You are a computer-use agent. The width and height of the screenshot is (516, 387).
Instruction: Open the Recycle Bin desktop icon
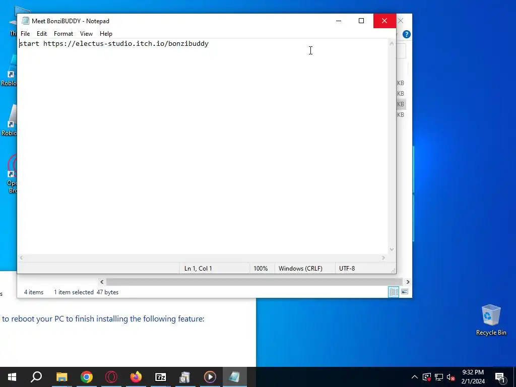(x=491, y=319)
